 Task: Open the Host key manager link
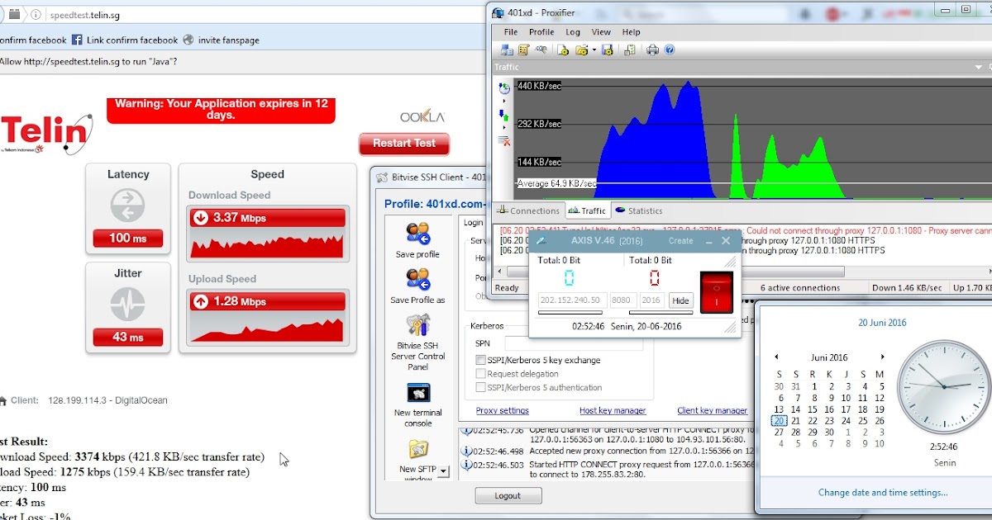coord(613,410)
